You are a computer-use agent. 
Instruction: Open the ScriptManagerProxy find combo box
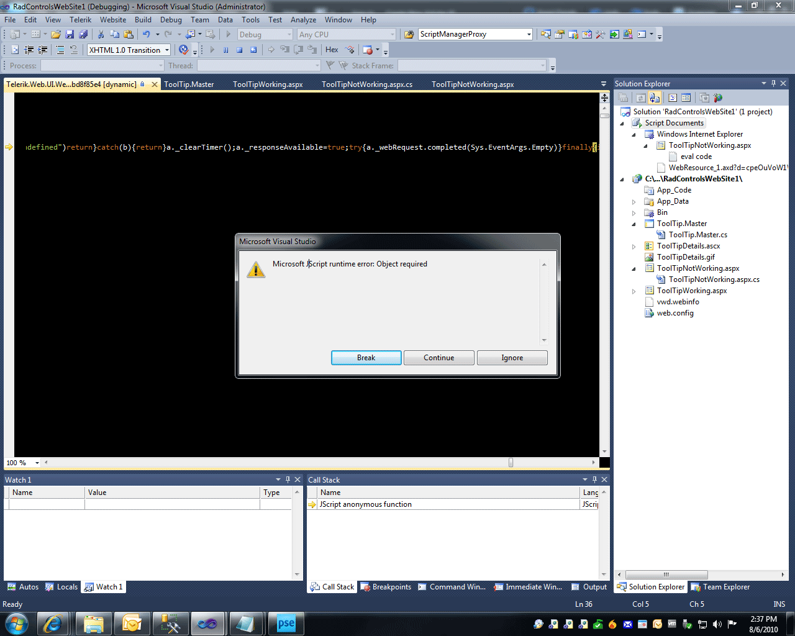coord(529,35)
